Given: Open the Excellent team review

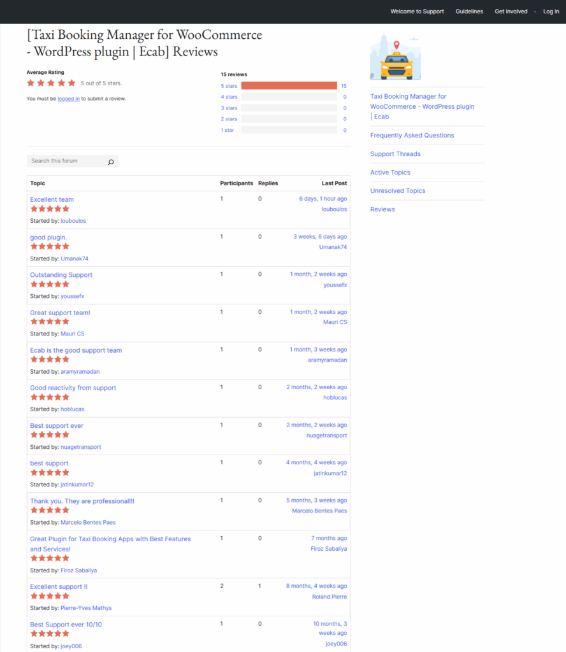Looking at the screenshot, I should point(52,199).
